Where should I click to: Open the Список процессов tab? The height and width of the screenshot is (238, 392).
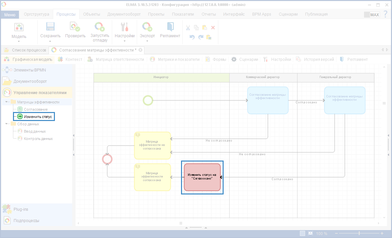pyautogui.click(x=29, y=50)
